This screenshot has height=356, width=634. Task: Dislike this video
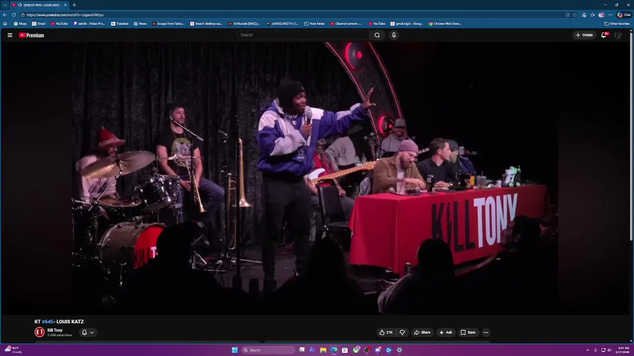(402, 332)
